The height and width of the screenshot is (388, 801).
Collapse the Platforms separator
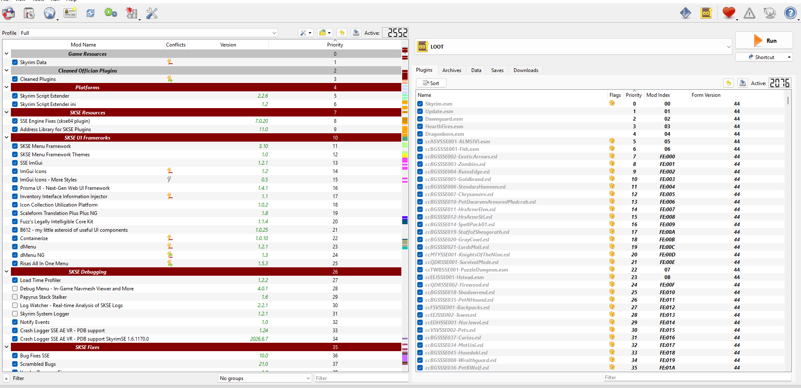pyautogui.click(x=6, y=87)
